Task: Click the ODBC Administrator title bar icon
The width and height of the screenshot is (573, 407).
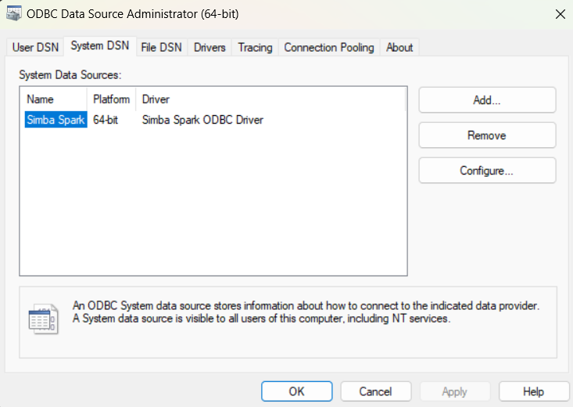Action: coord(13,13)
